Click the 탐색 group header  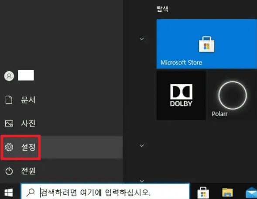[162, 9]
